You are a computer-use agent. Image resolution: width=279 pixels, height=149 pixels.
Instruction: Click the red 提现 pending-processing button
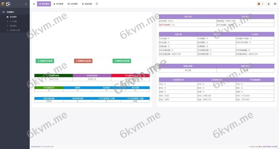click(x=83, y=61)
